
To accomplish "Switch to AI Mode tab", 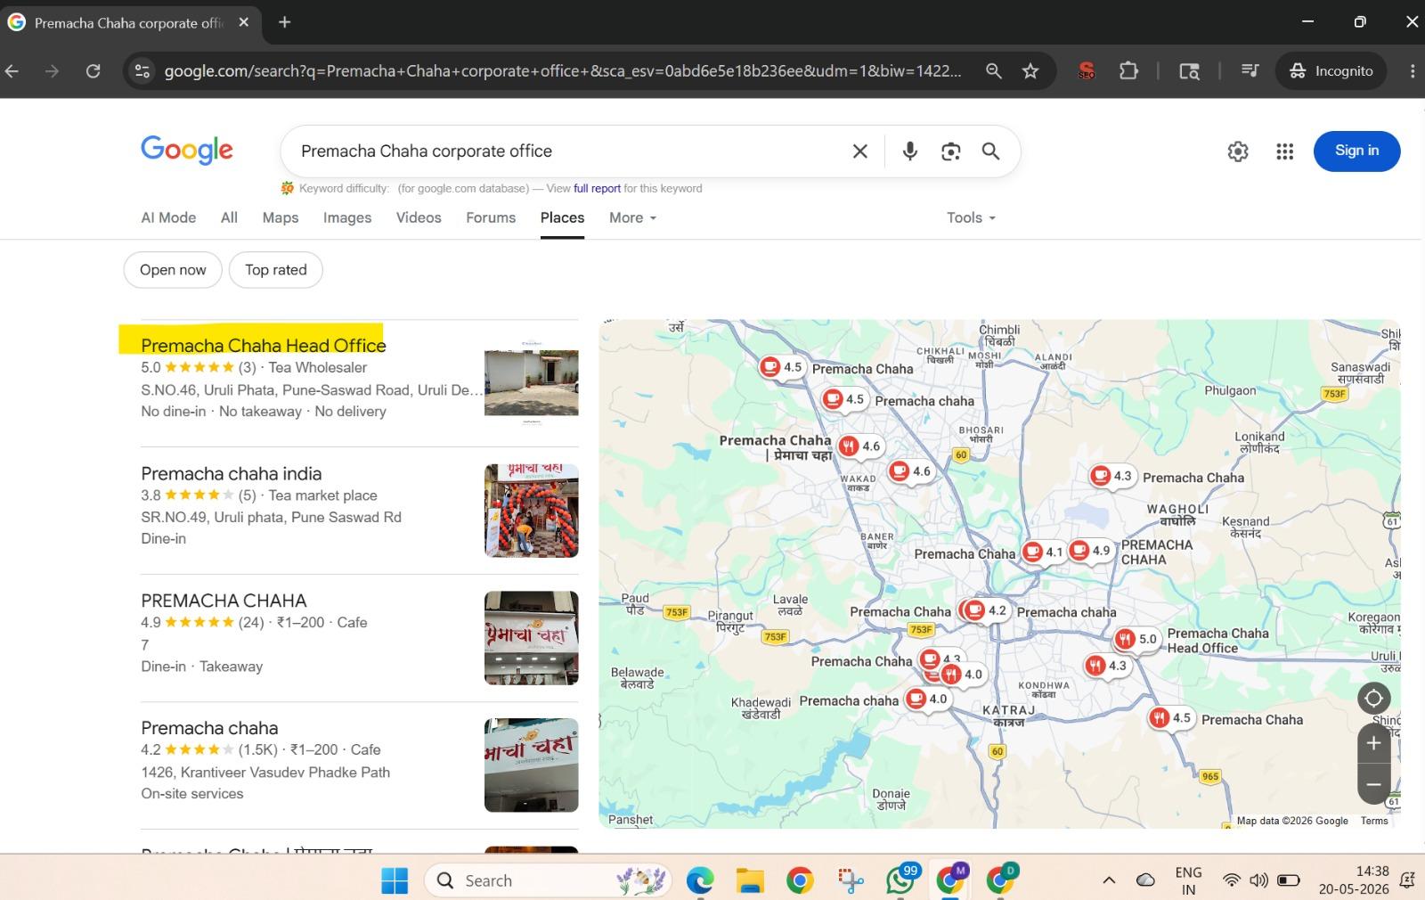I will click(168, 217).
